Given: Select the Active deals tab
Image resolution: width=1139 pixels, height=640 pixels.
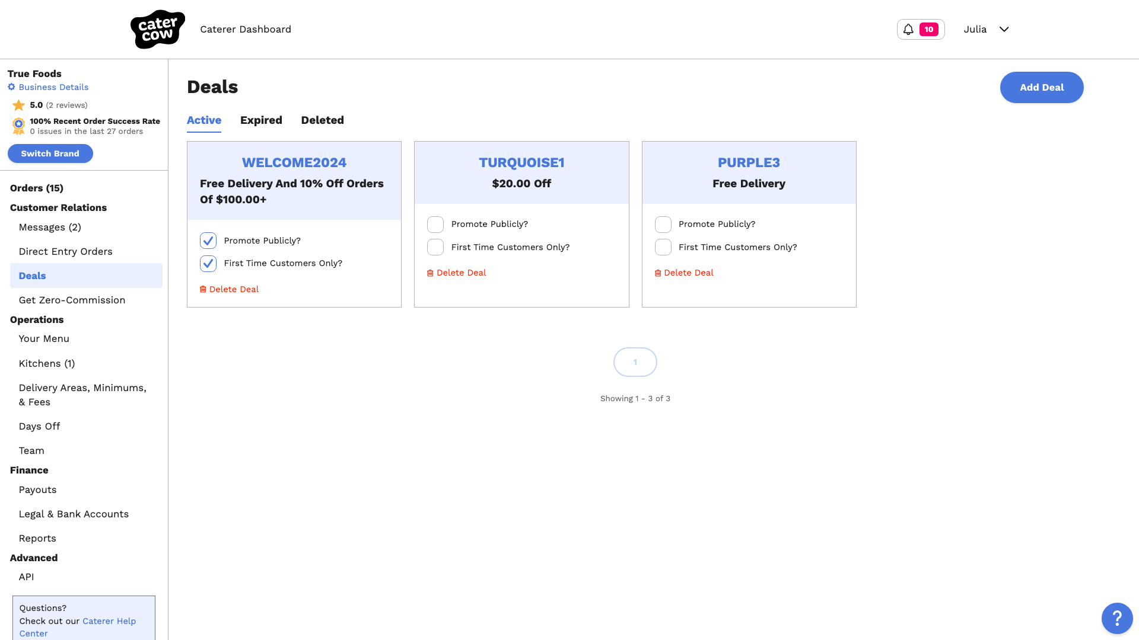Looking at the screenshot, I should (x=204, y=120).
